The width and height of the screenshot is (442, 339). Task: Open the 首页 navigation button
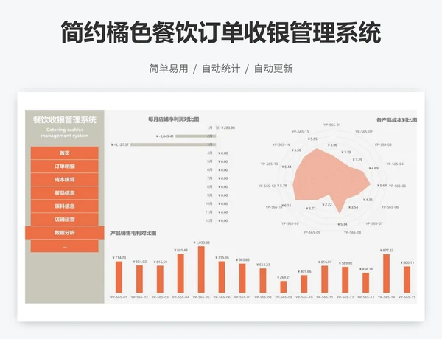[65, 153]
